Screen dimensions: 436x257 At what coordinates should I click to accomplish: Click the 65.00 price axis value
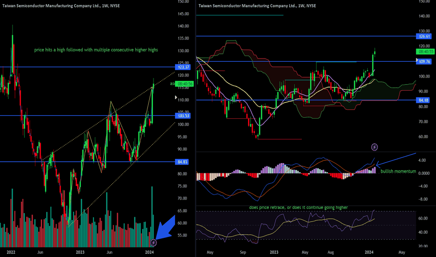click(x=182, y=211)
